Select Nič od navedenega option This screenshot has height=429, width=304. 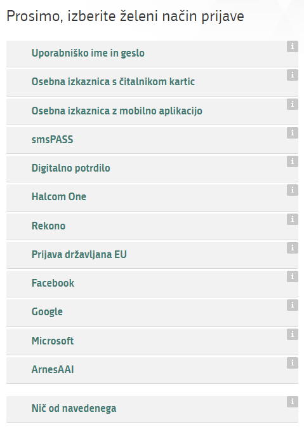(152, 409)
